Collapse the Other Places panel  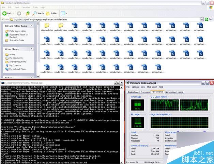coord(31,49)
